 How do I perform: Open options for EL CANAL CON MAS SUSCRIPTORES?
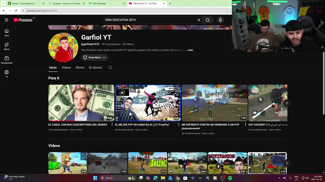[x=112, y=125]
